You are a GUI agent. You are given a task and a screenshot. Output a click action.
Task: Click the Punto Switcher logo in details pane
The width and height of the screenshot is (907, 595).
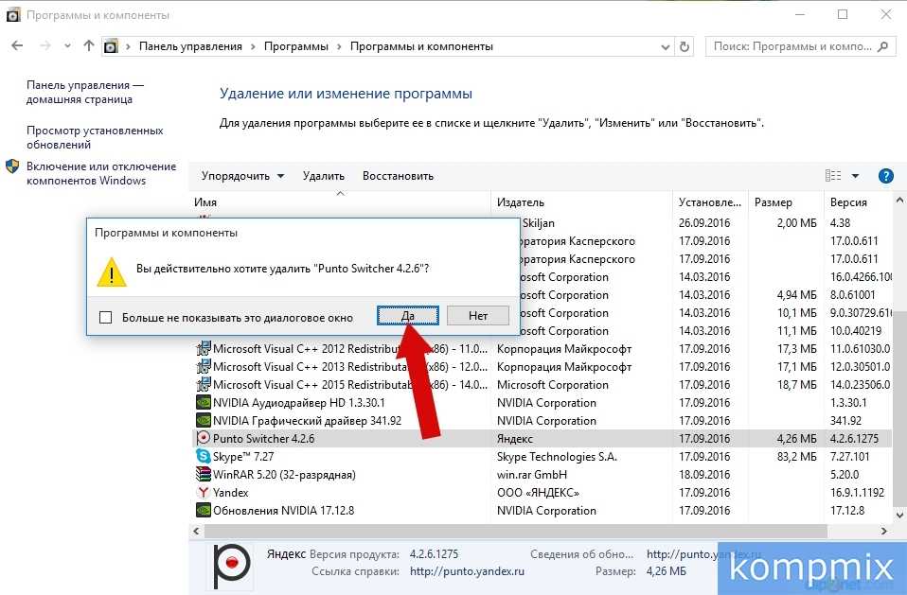point(231,566)
